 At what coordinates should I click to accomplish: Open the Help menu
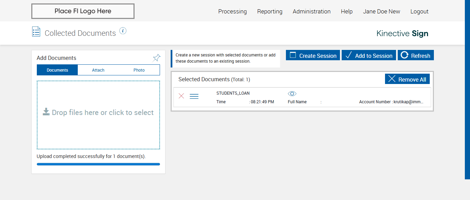[346, 11]
